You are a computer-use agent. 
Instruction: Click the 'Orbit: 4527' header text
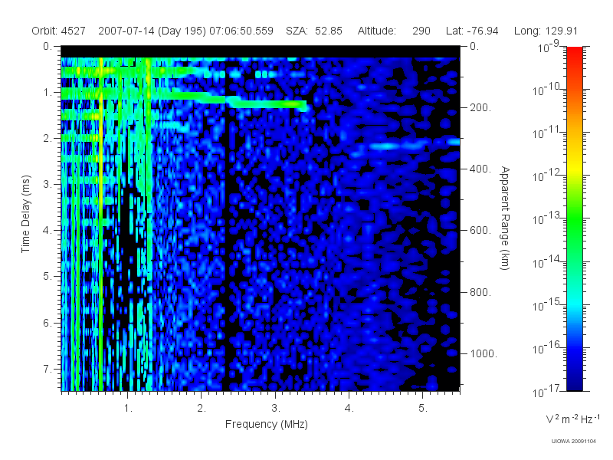(59, 31)
